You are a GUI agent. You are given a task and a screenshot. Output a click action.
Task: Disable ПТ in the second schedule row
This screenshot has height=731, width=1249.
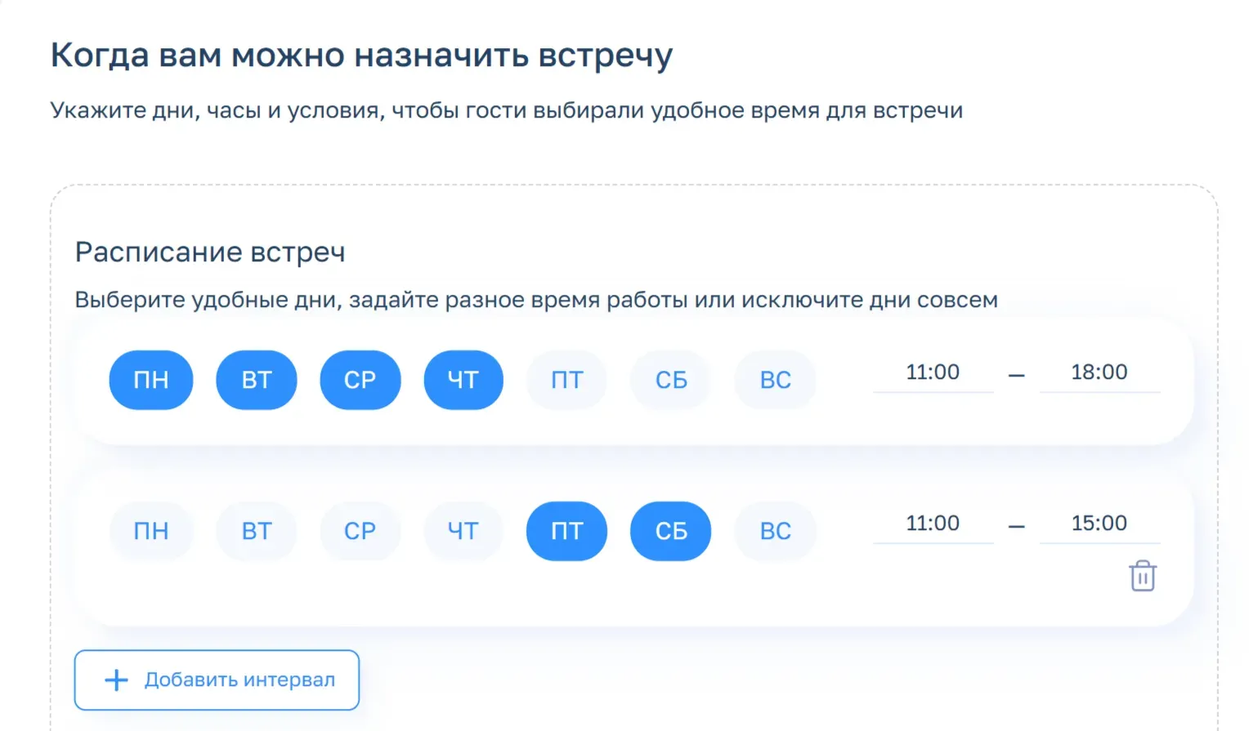coord(566,531)
